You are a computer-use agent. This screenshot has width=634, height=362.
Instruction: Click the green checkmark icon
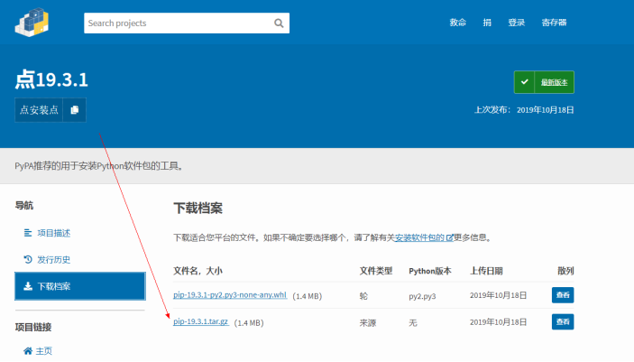(524, 82)
